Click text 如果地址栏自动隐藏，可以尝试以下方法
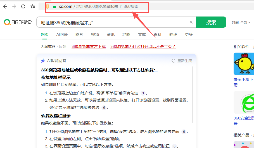254x148 pixels. (x=77, y=84)
